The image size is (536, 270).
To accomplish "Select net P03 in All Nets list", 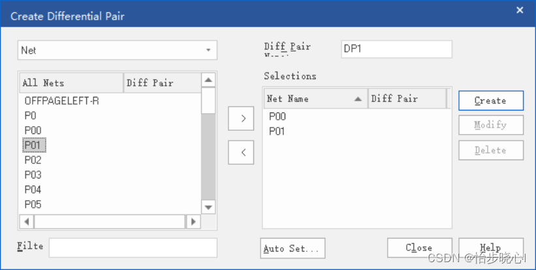I will point(33,175).
